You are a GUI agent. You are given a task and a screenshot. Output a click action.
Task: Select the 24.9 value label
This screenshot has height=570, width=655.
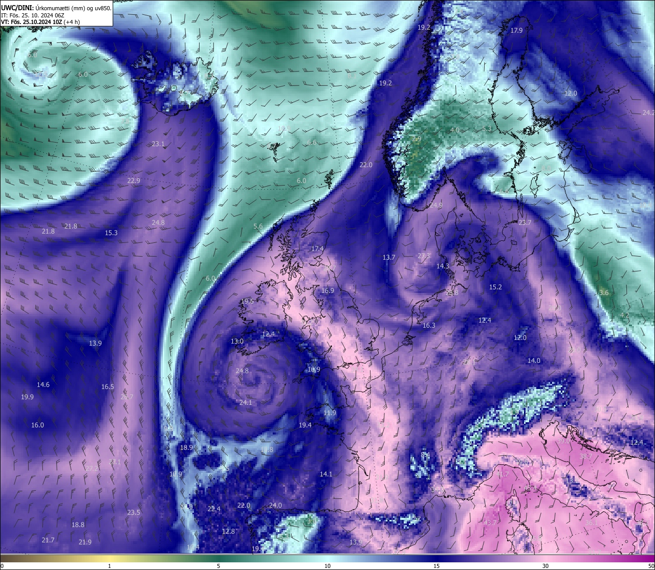(435, 205)
